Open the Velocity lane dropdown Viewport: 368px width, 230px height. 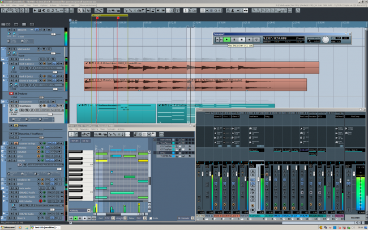[80, 211]
